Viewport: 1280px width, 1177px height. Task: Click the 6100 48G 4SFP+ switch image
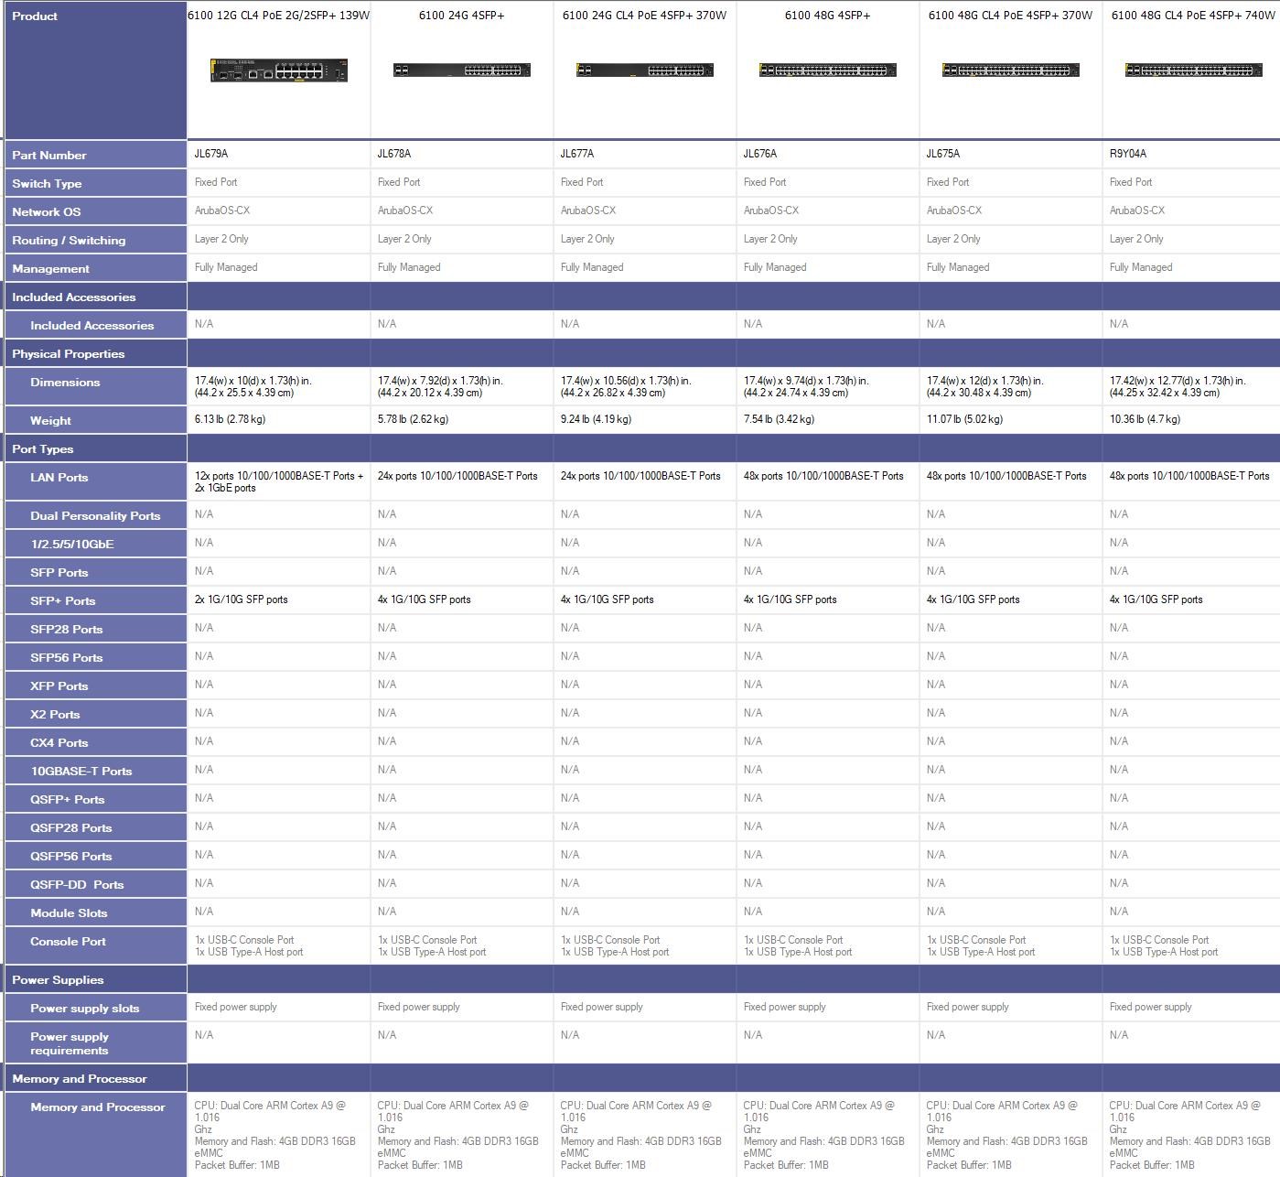tap(827, 70)
